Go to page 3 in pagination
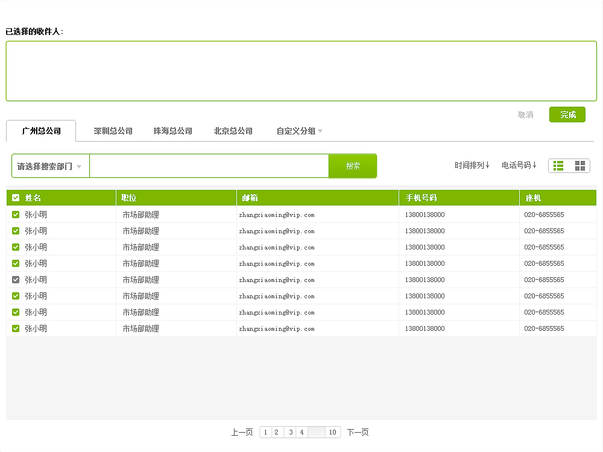 tap(291, 432)
